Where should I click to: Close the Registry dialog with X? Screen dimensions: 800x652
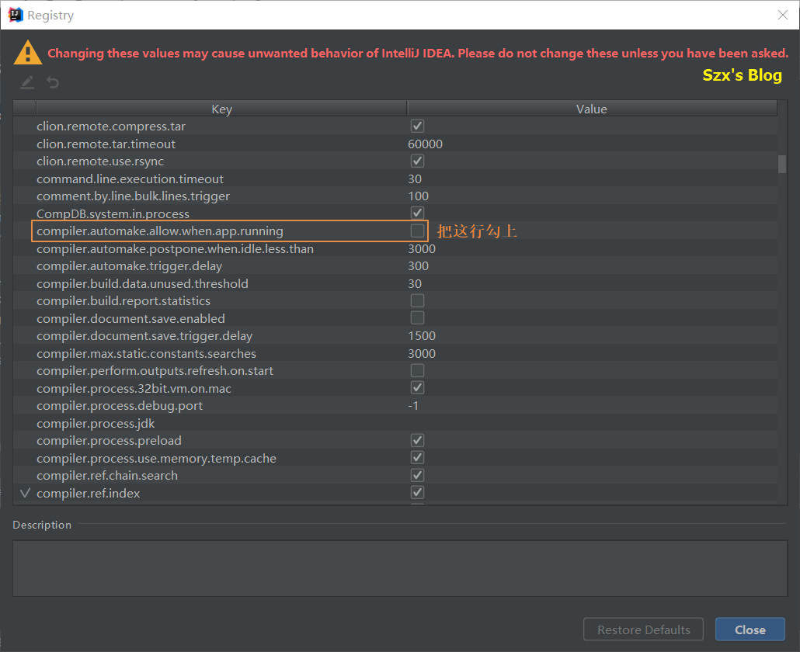(x=782, y=15)
